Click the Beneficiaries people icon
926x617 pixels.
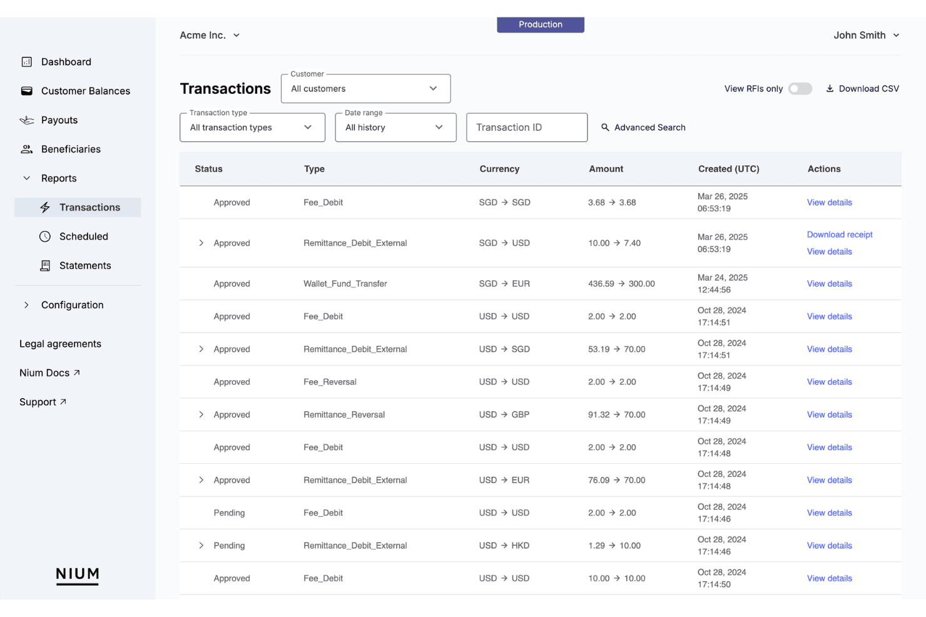point(27,149)
